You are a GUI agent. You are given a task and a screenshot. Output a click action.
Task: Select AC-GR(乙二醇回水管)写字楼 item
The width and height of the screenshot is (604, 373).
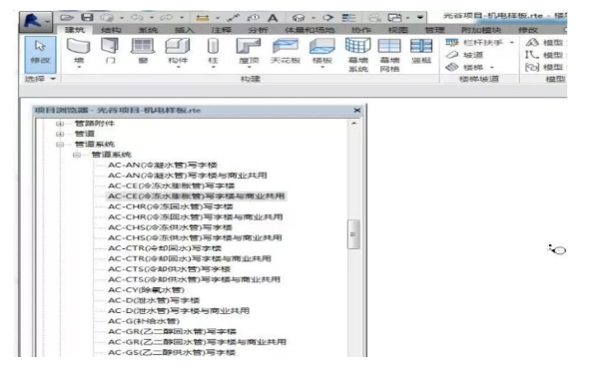(x=172, y=331)
